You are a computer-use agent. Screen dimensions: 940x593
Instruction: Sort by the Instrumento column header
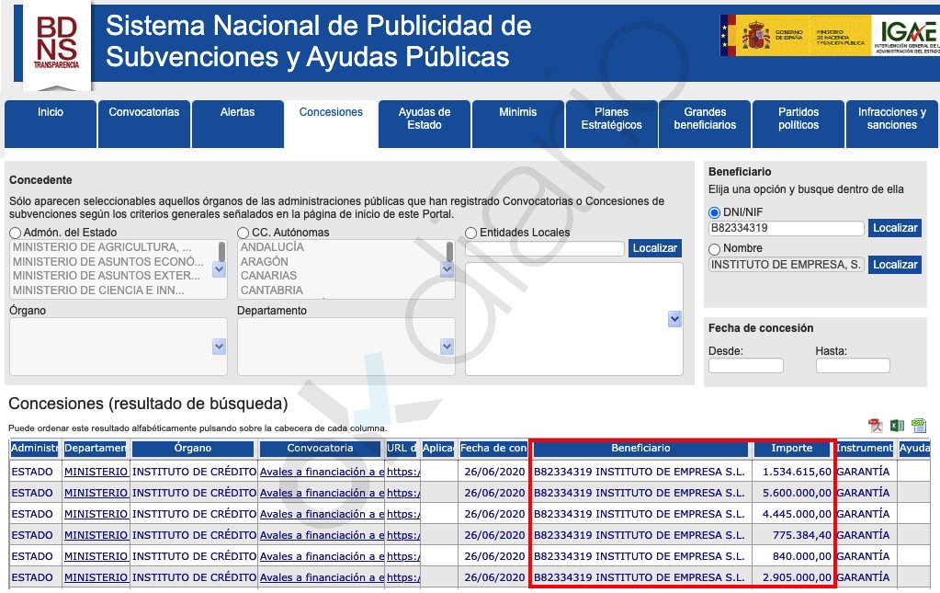click(865, 449)
